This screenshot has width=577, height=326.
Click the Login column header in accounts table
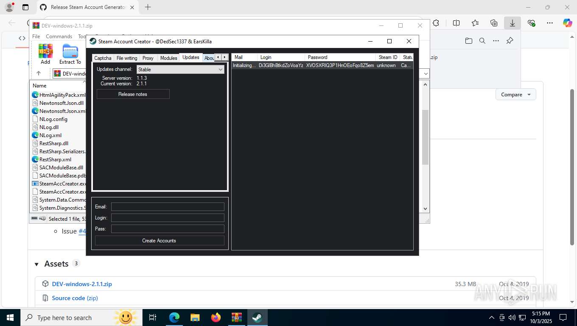point(281,57)
